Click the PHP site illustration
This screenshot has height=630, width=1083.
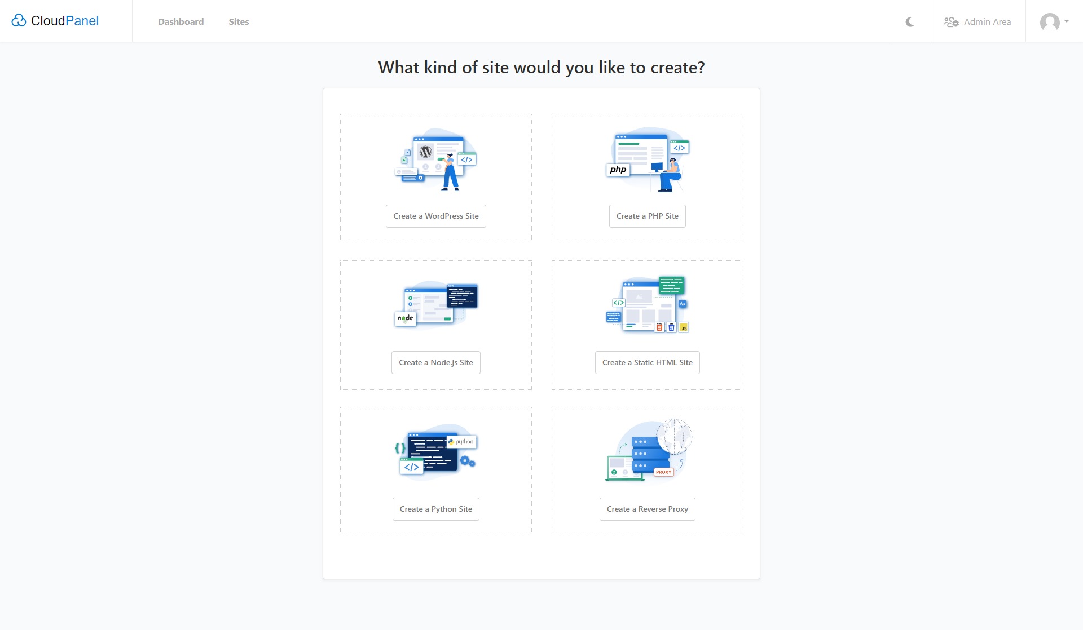[648, 160]
